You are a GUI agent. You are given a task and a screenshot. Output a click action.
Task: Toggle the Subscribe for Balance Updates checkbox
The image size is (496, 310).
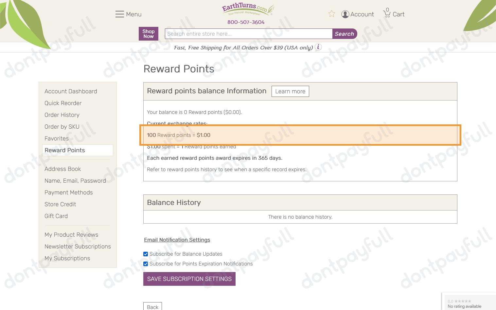point(145,254)
